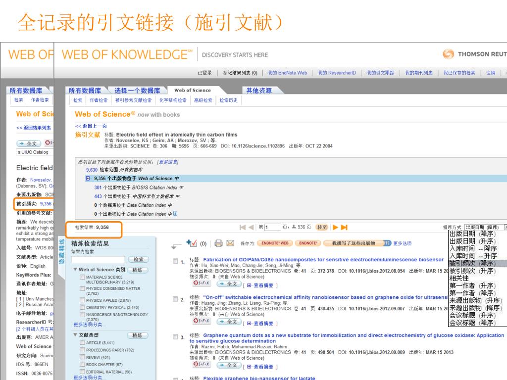Viewport: 507px width, 380px height.
Task: Click 转至 go-to-page button
Action: pos(322,228)
